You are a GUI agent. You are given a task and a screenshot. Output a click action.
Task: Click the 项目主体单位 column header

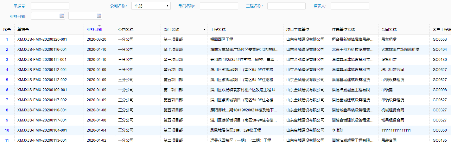298,29
